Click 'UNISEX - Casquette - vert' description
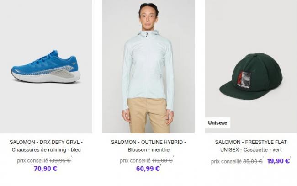 (x=251, y=149)
